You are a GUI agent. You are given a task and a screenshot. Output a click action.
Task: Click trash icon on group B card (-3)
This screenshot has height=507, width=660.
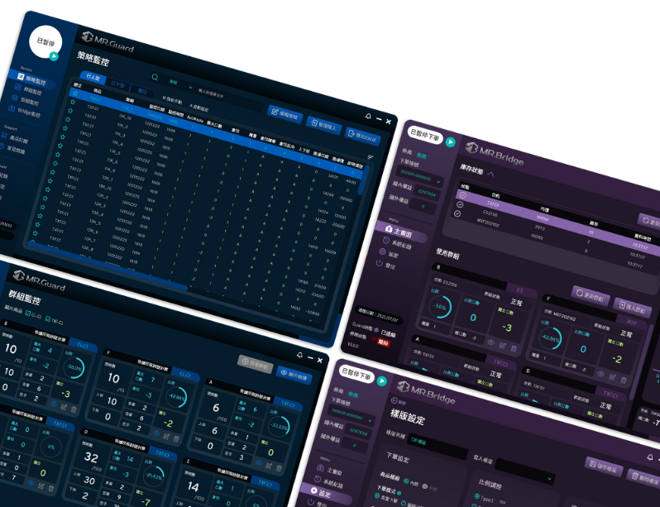coord(74,409)
